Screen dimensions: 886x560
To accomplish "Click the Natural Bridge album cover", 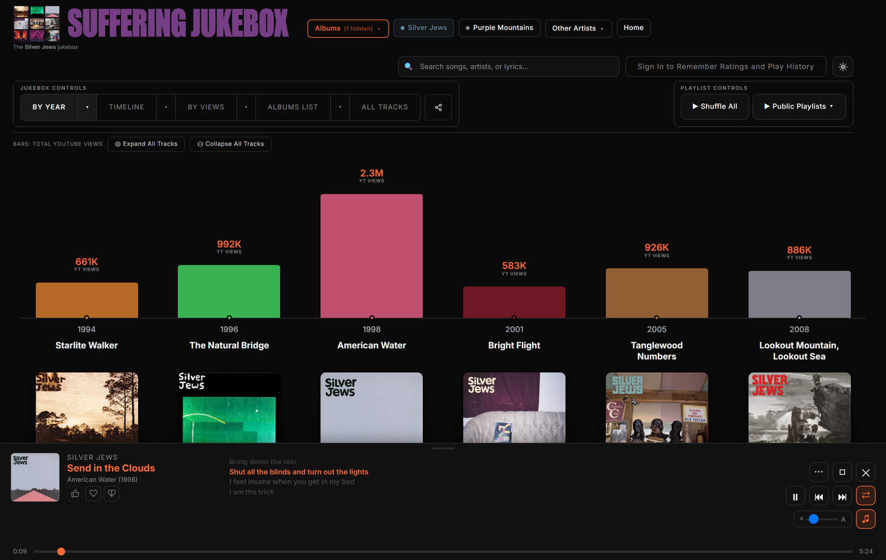I will (x=229, y=408).
